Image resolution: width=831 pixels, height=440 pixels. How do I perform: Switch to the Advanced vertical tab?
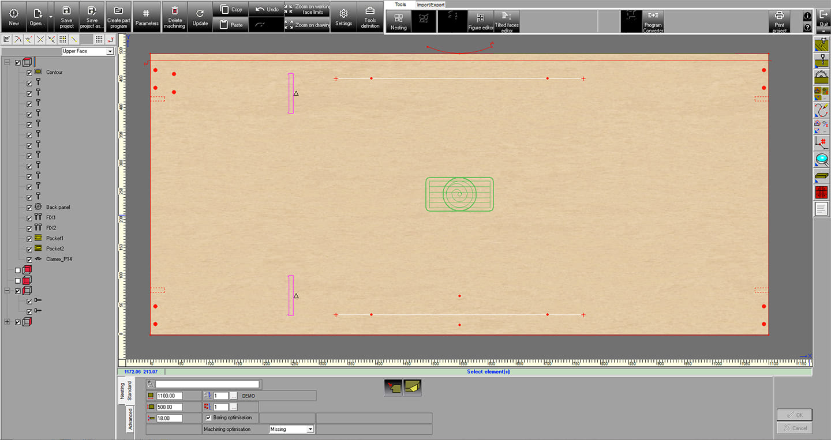129,419
